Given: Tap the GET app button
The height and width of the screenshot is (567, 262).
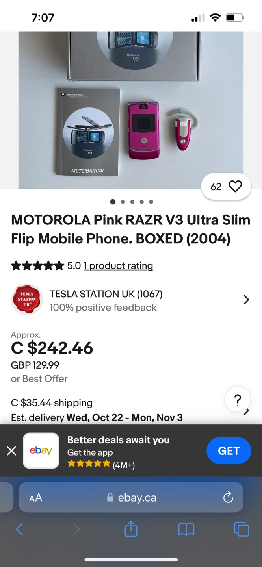Looking at the screenshot, I should (x=229, y=450).
